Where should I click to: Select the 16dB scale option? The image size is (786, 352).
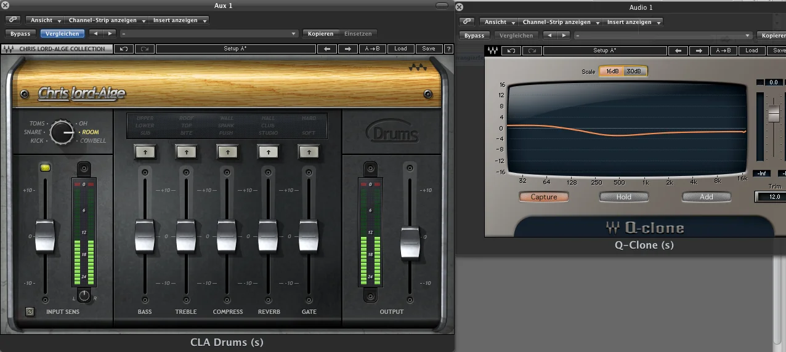pyautogui.click(x=612, y=71)
